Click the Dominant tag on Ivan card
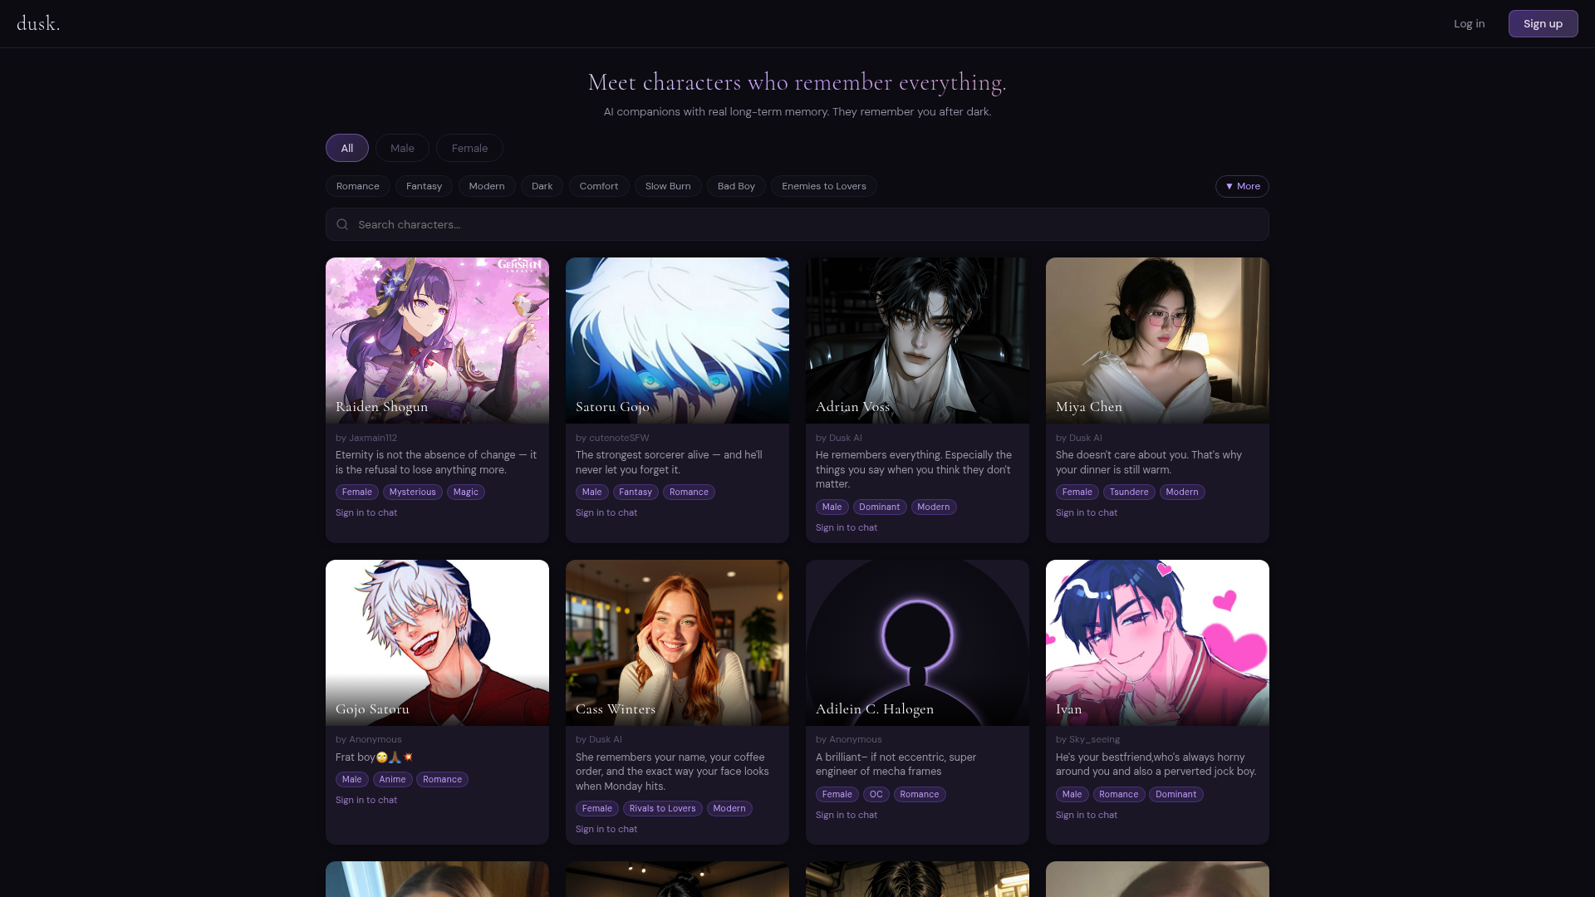The width and height of the screenshot is (1595, 897). (x=1176, y=794)
